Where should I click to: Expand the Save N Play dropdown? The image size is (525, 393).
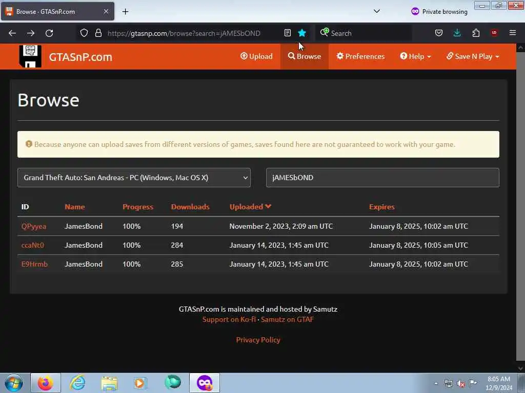click(x=473, y=56)
